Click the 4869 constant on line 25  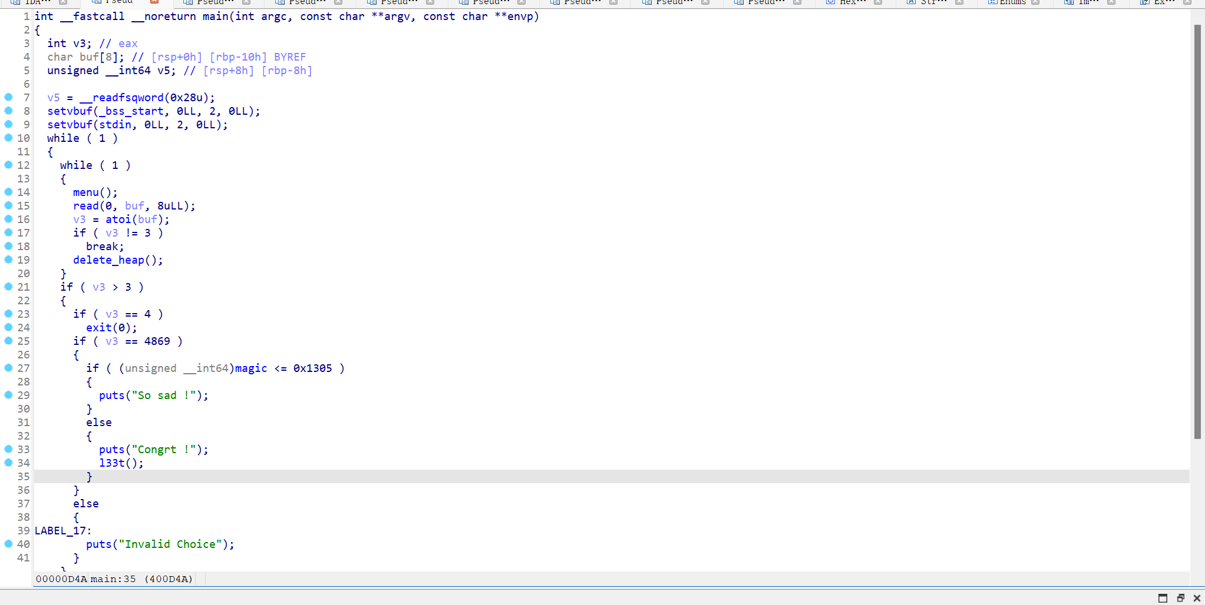tap(157, 341)
